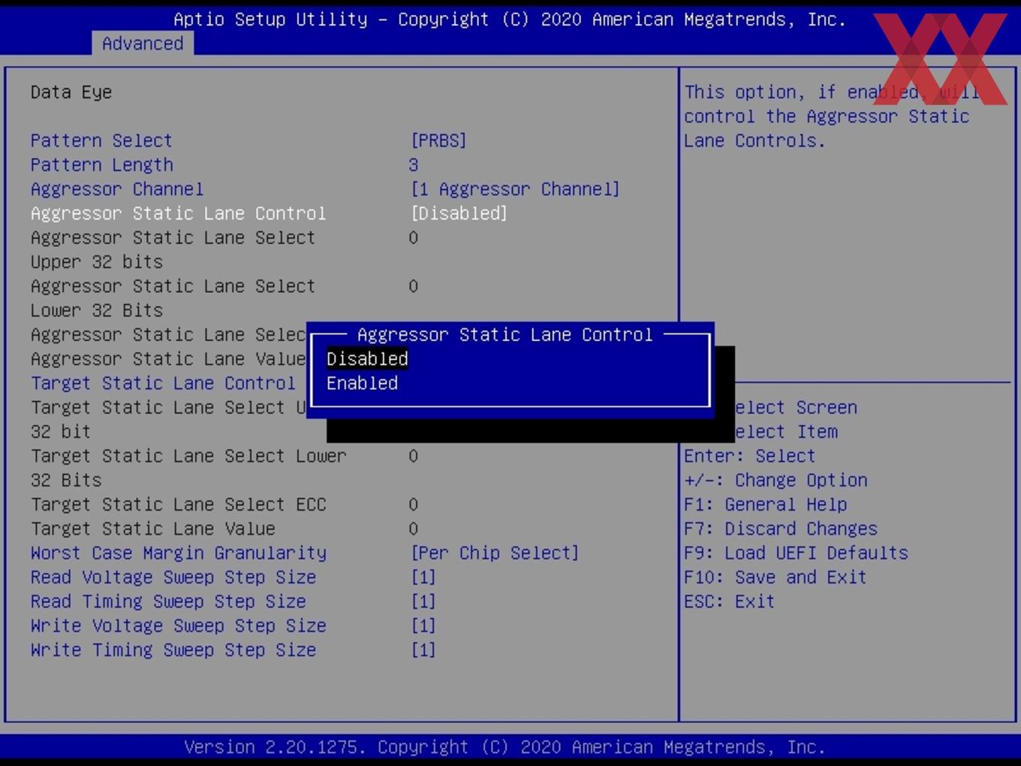Viewport: 1021px width, 766px height.
Task: Click the Aggressor Static Lane Control popup title
Action: click(504, 334)
